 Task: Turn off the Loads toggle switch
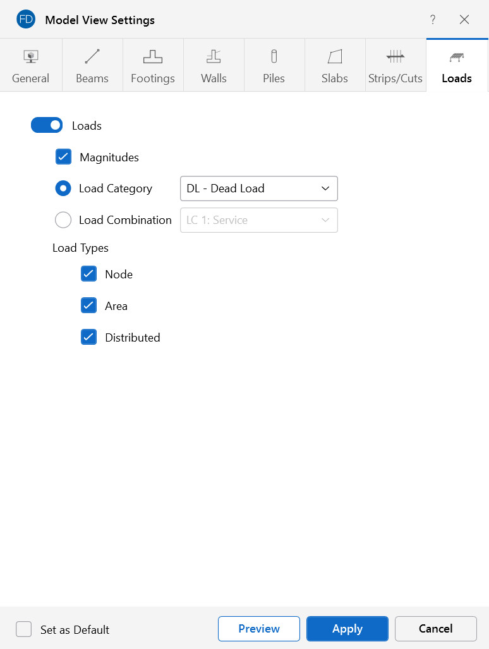click(x=47, y=125)
